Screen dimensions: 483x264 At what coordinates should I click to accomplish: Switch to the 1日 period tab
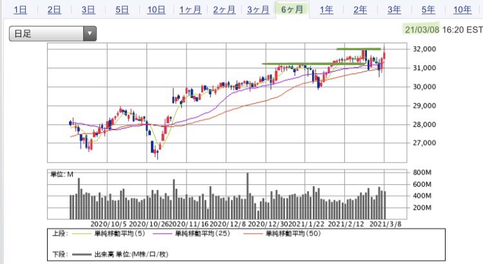(x=20, y=10)
